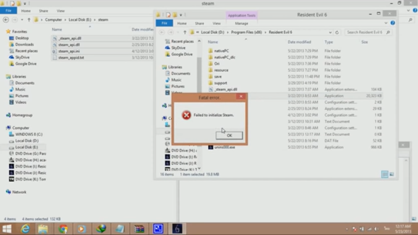
Task: Select Homegroup in the sidebar
Action: click(x=19, y=115)
